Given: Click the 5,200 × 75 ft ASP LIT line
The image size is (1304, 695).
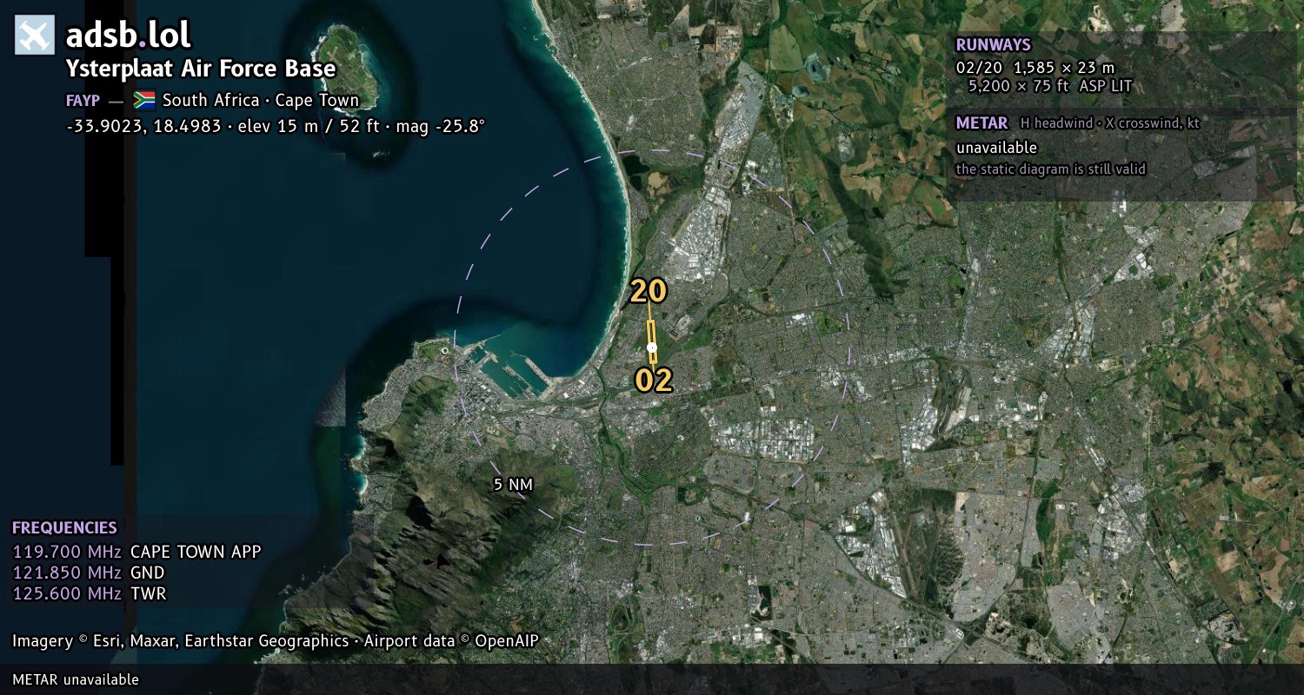Looking at the screenshot, I should coord(1050,86).
